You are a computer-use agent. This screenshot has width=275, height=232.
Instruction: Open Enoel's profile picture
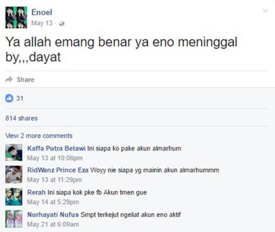click(x=16, y=17)
